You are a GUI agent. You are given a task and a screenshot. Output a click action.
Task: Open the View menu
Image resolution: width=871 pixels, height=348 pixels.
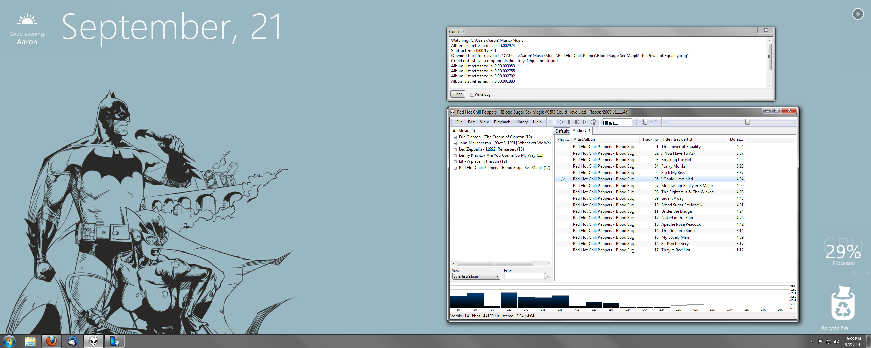[x=484, y=122]
